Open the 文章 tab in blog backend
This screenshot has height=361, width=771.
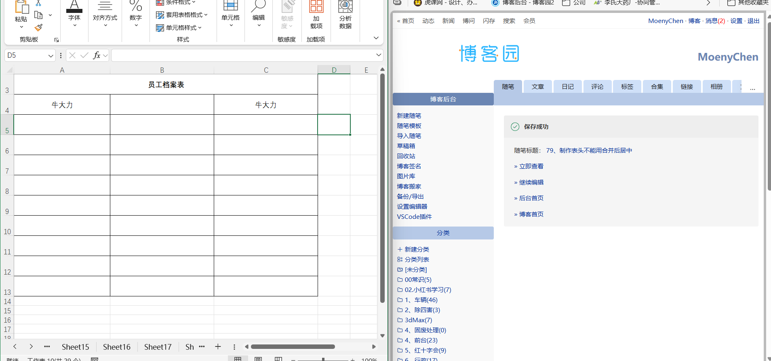click(538, 86)
